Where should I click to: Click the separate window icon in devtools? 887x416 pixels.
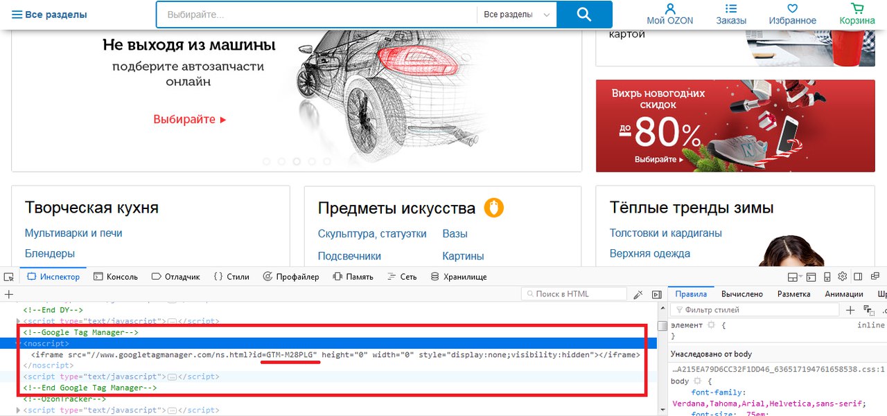[x=874, y=277]
